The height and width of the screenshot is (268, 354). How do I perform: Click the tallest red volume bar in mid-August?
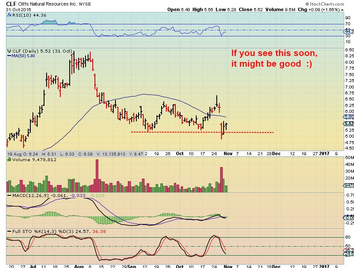pyautogui.click(x=97, y=176)
